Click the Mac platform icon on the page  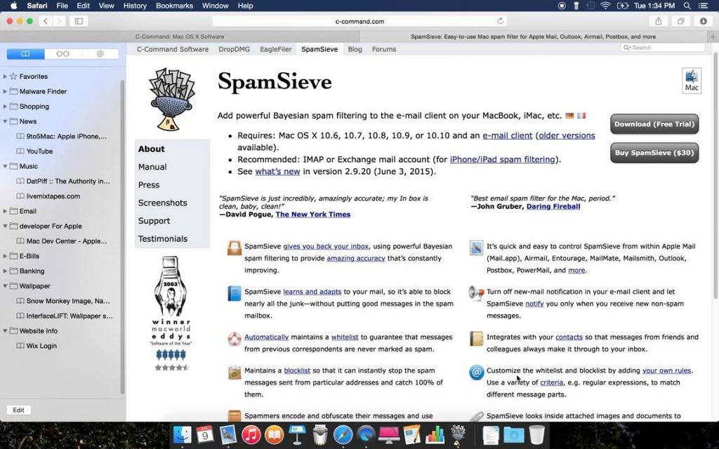pyautogui.click(x=692, y=81)
